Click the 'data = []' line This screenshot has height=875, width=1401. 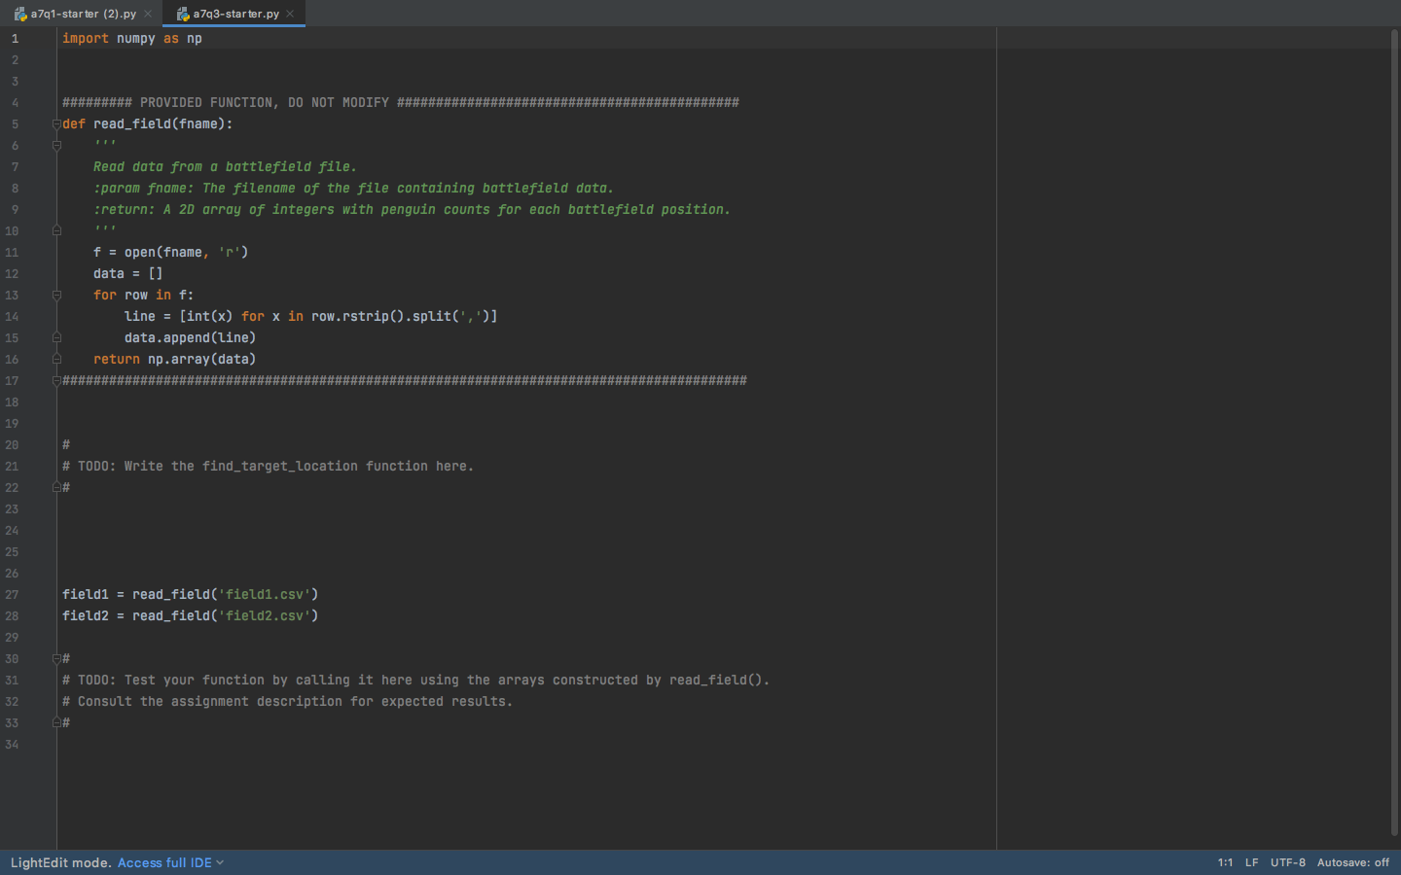point(128,274)
